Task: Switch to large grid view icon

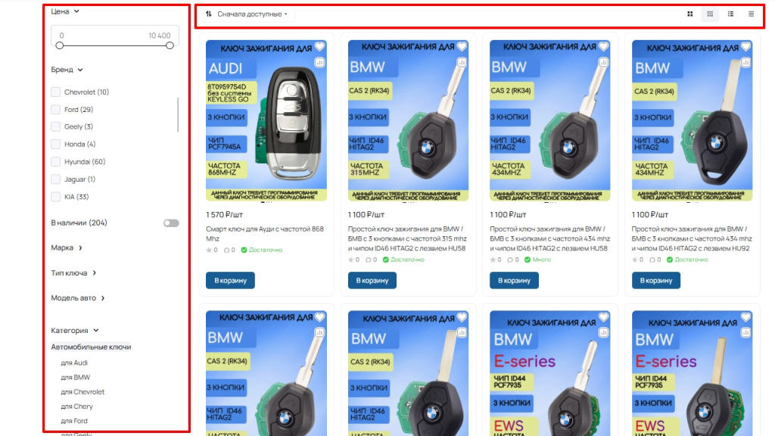Action: pos(690,14)
